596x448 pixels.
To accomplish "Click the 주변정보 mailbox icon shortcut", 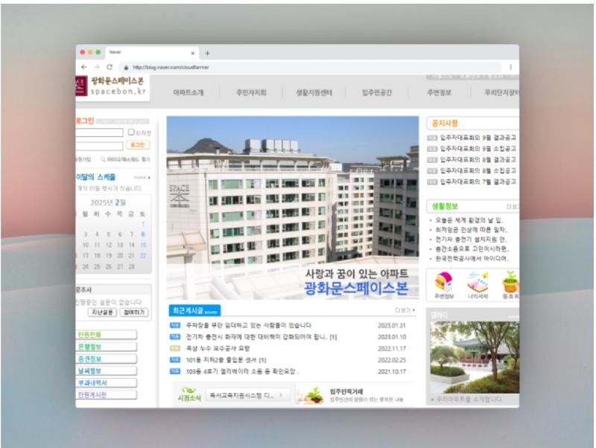I will tap(443, 282).
